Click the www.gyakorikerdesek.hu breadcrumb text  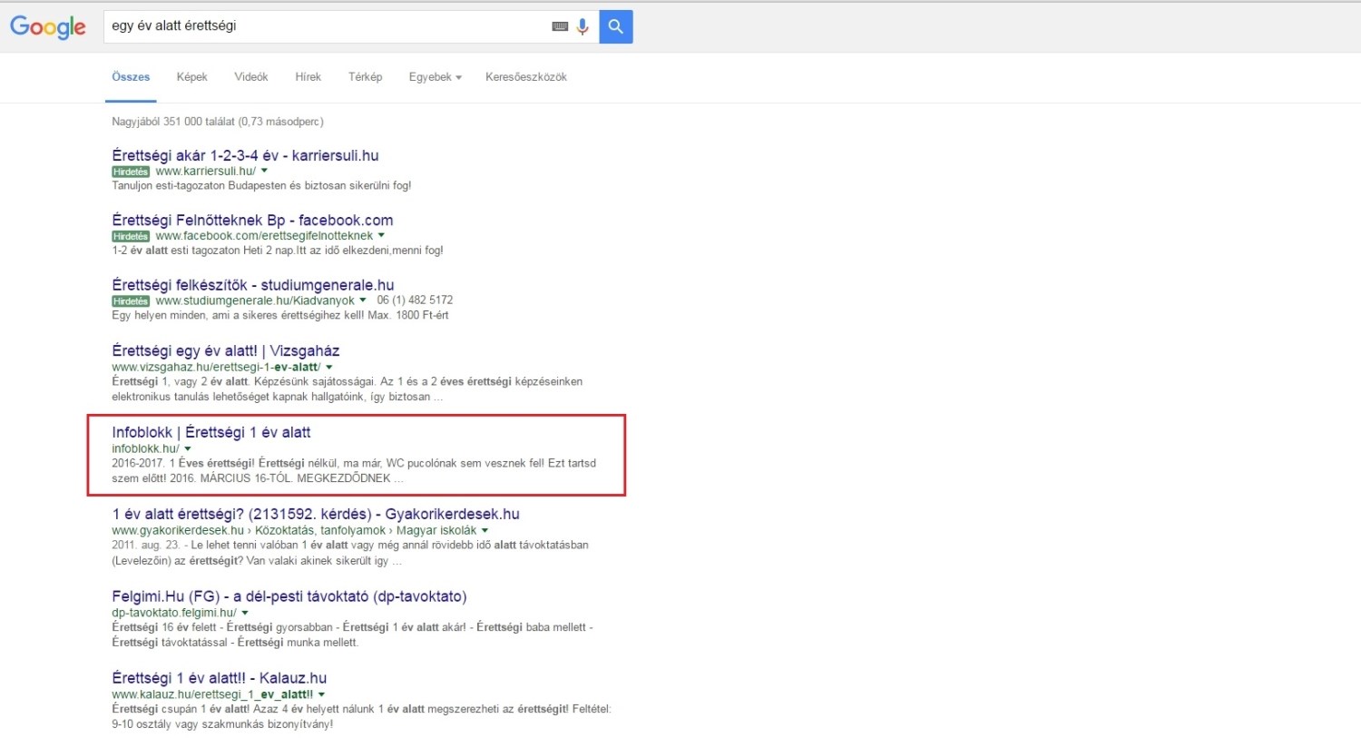click(x=178, y=530)
